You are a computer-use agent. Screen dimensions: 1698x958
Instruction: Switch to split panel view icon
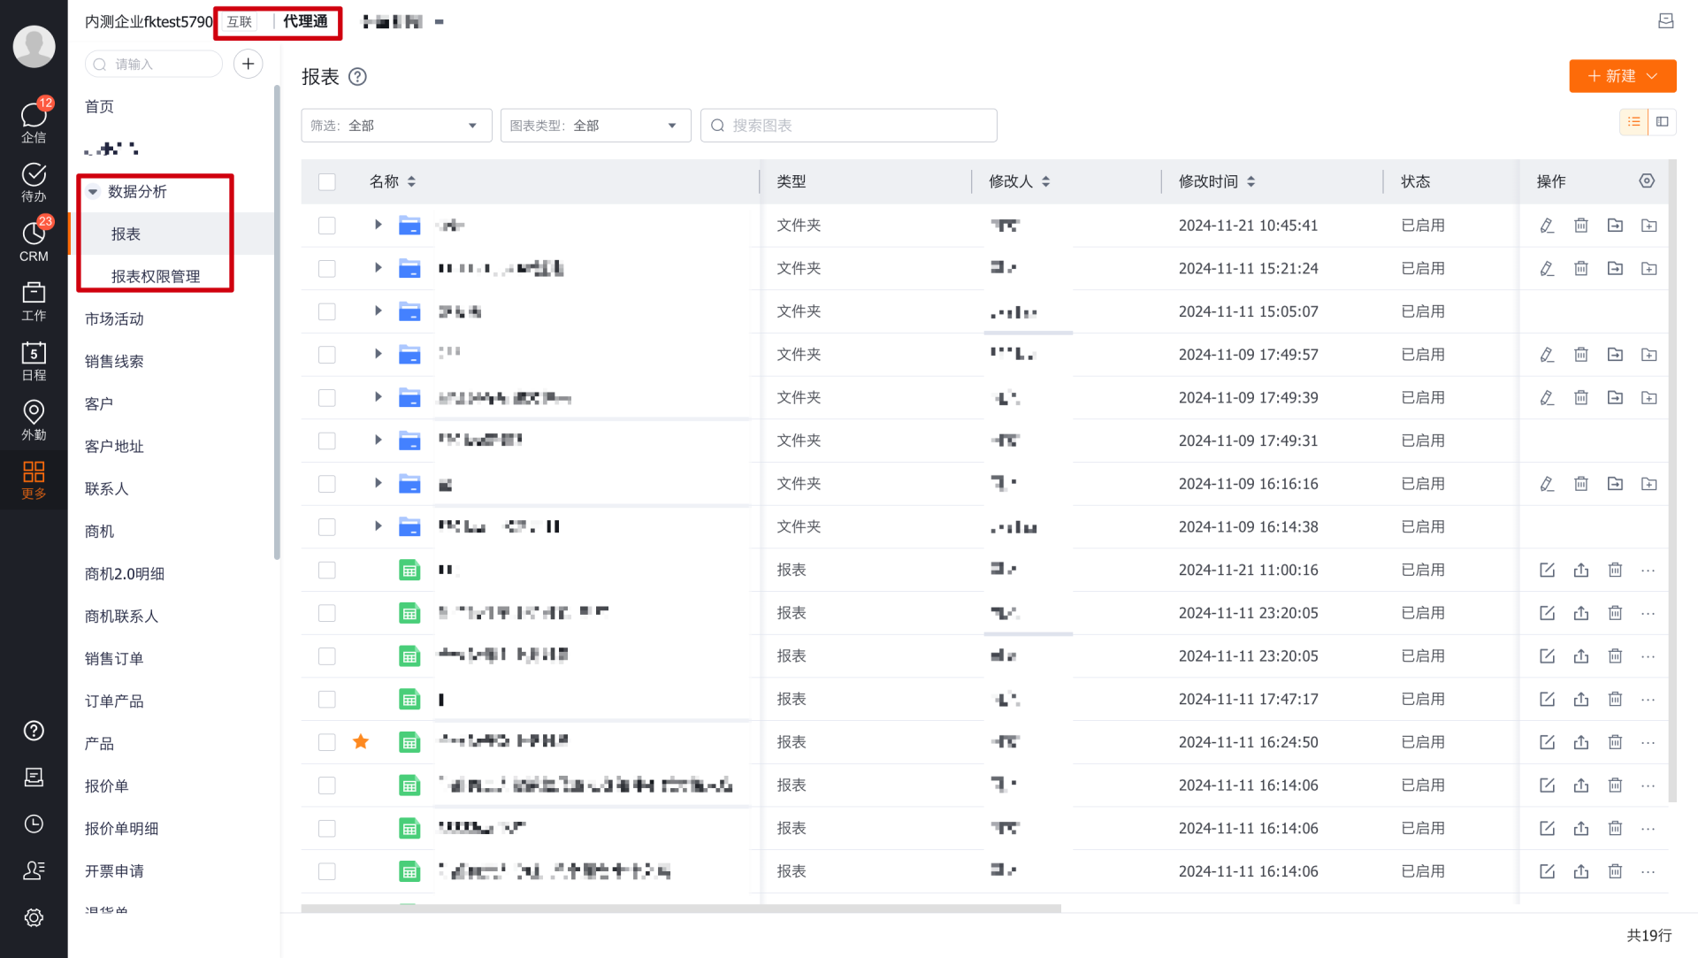tap(1663, 122)
